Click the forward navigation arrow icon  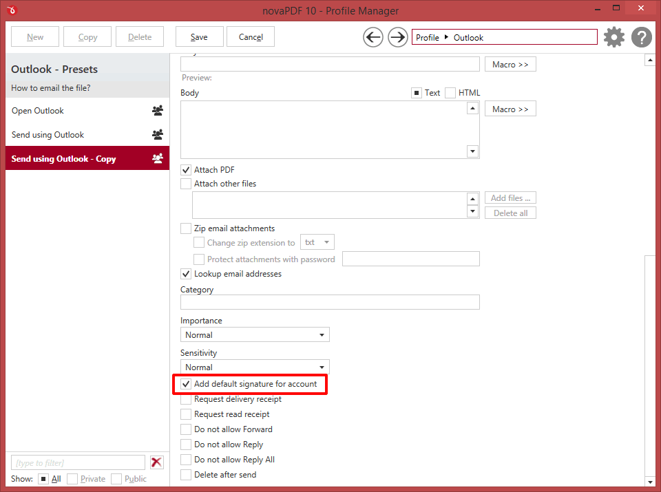point(397,37)
